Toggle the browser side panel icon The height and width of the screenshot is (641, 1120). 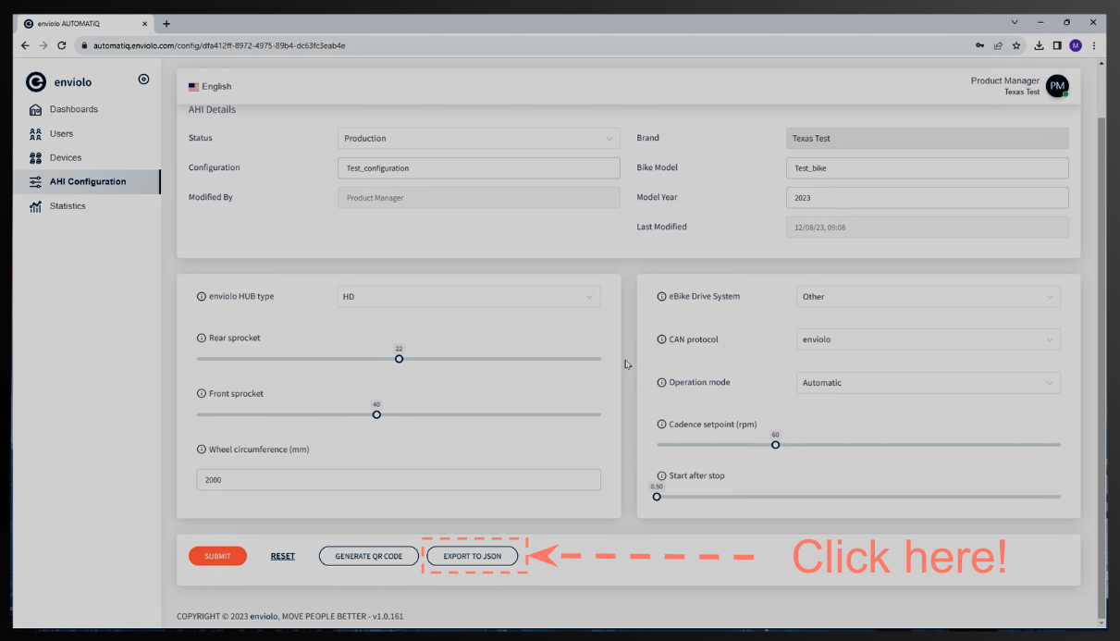1057,45
